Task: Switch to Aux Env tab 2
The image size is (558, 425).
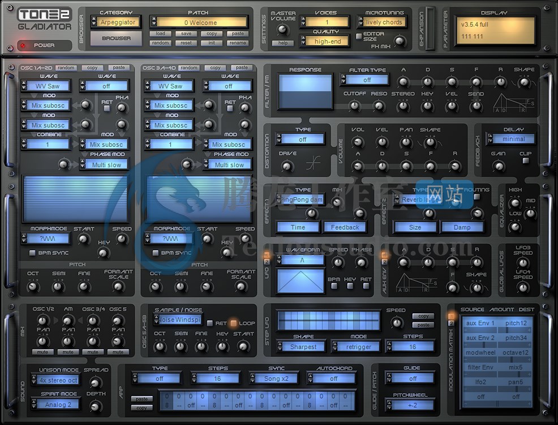Action: 384,262
